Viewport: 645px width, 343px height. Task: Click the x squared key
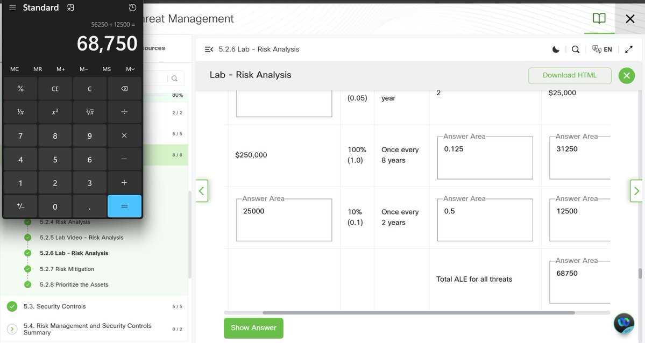tap(55, 112)
